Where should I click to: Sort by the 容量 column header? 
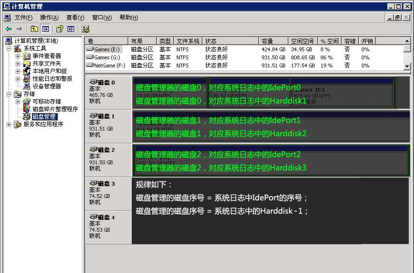(273, 41)
